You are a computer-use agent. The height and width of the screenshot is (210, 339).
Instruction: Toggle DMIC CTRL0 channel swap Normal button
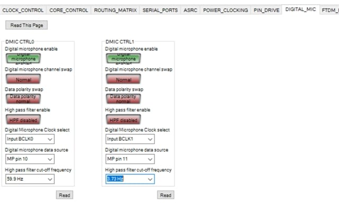click(23, 79)
